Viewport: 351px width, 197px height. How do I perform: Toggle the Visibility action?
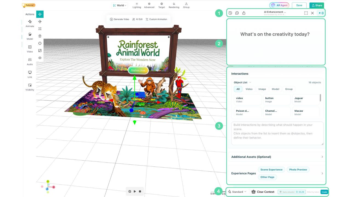30,87
